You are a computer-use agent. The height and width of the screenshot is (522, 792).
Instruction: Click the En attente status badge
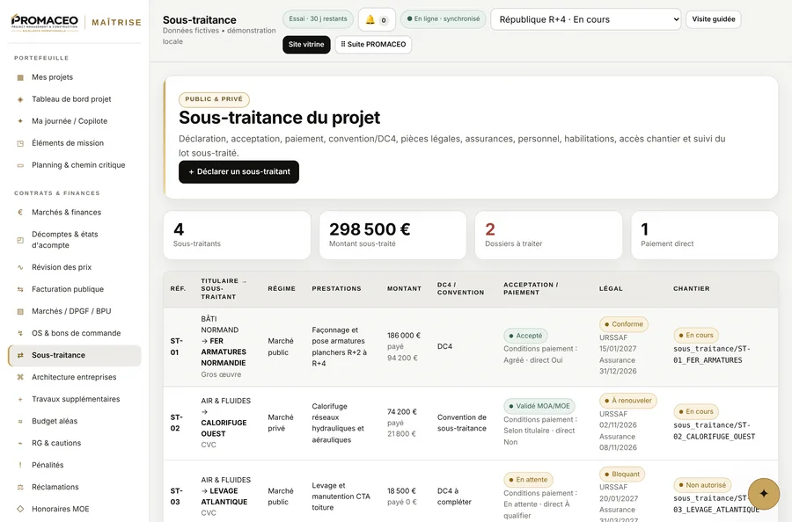528,480
